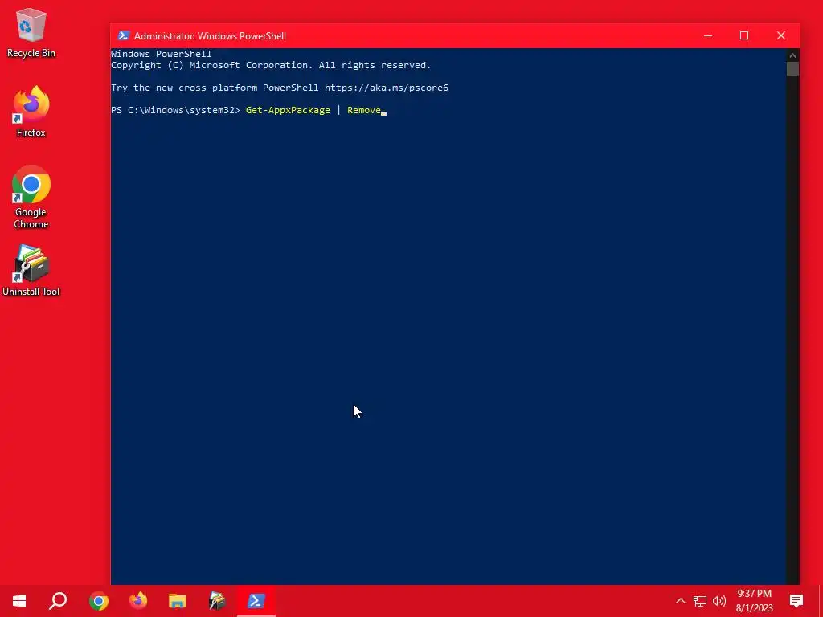Image resolution: width=823 pixels, height=617 pixels.
Task: Open taskbar Search magnifier
Action: point(58,601)
